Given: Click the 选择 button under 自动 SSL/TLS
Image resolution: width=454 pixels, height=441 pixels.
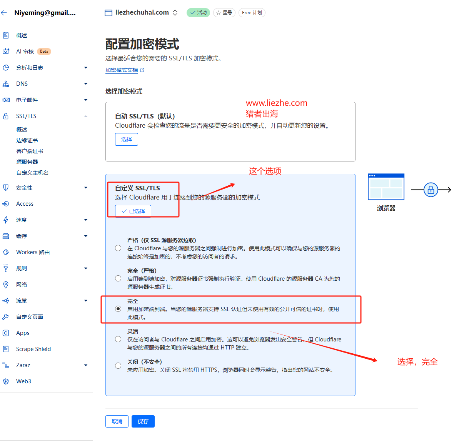Looking at the screenshot, I should [x=127, y=140].
